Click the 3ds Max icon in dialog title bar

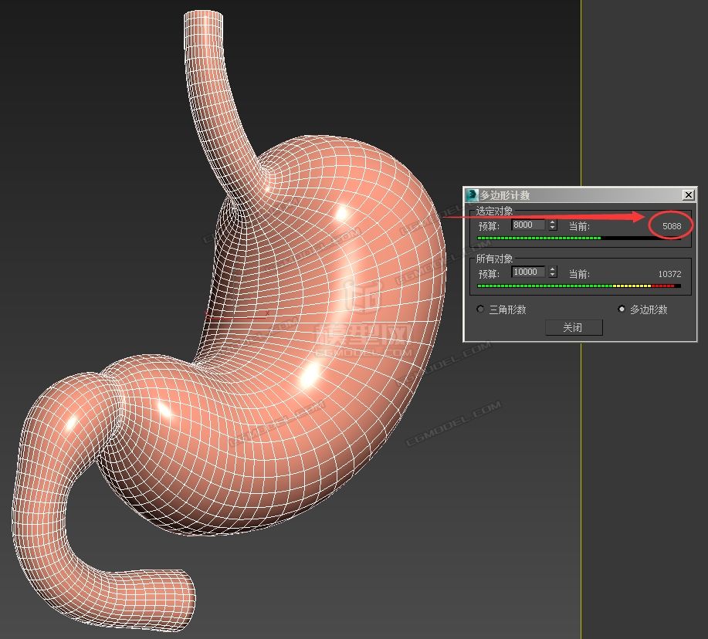(473, 195)
